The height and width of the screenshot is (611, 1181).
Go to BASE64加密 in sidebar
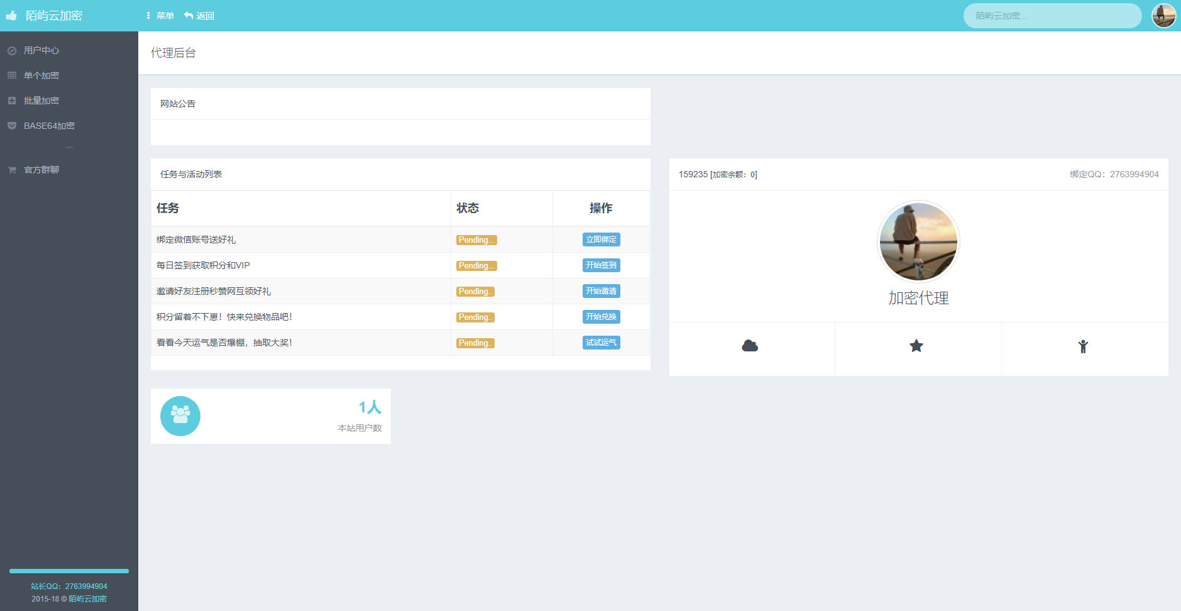pos(49,126)
